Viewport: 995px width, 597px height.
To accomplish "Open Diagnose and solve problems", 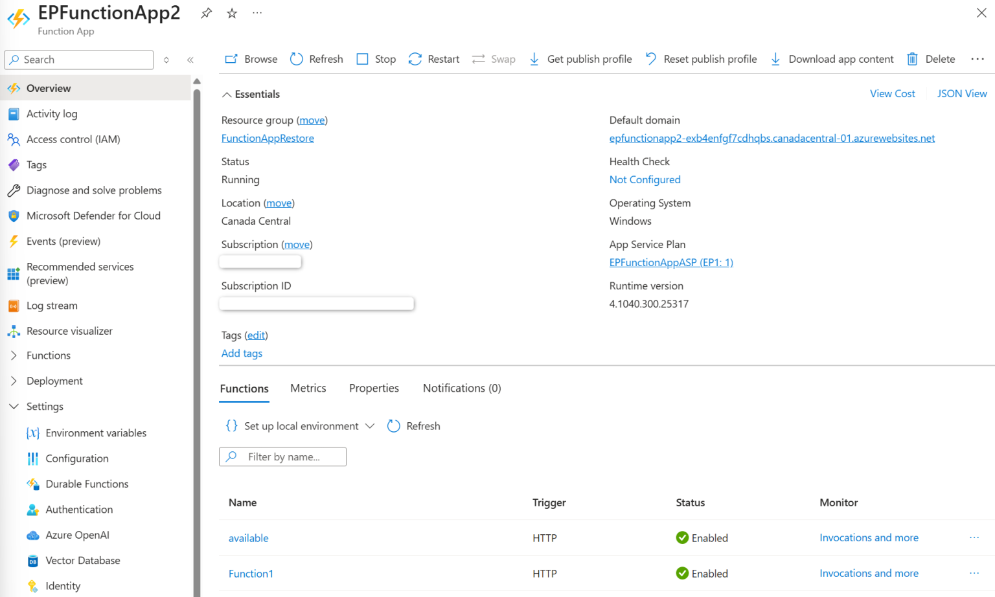I will (x=93, y=190).
